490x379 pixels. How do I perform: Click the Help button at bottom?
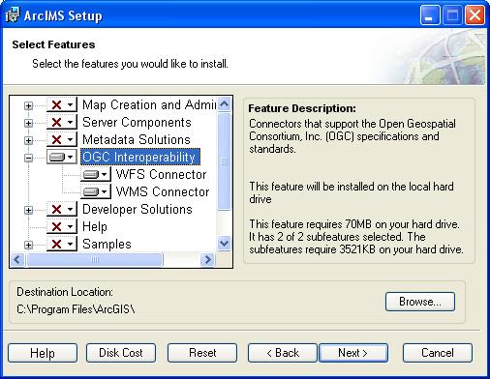43,353
